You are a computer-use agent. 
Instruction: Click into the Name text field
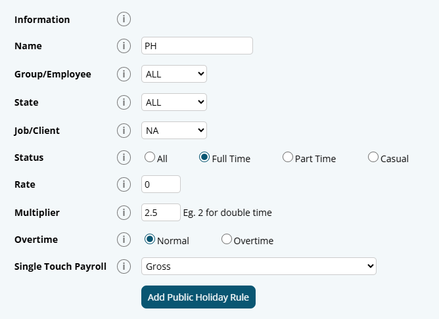tap(197, 46)
